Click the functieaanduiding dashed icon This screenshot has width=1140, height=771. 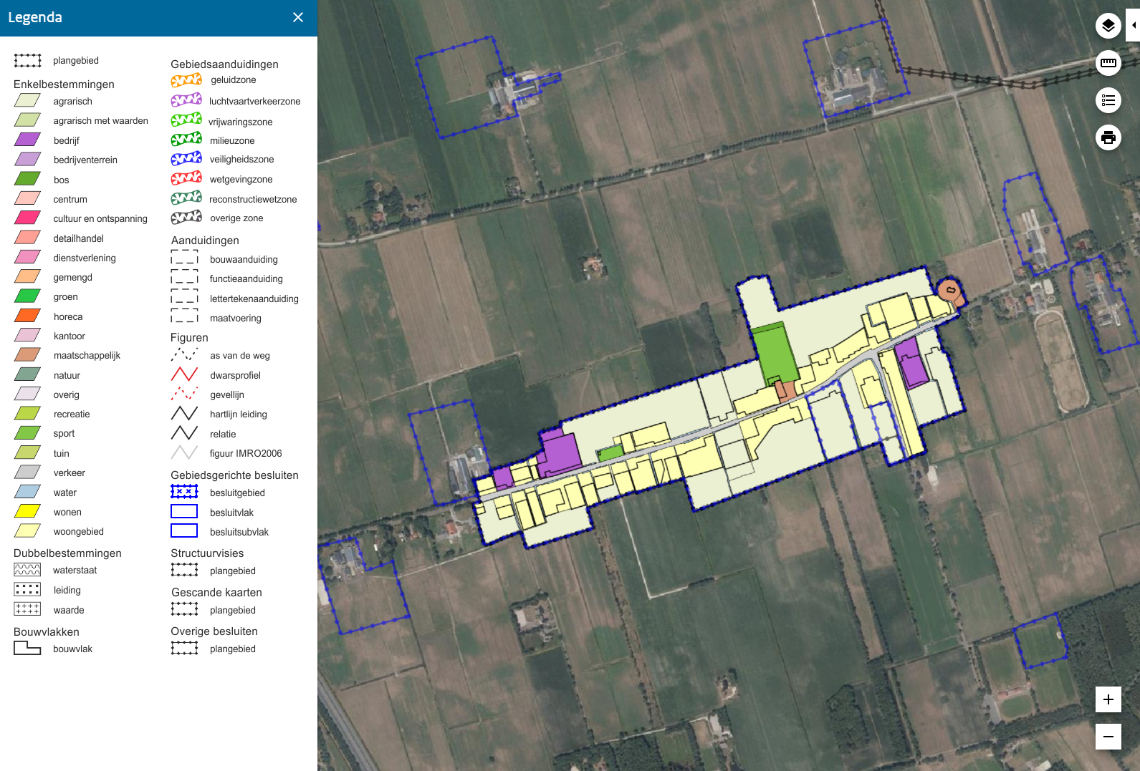184,276
